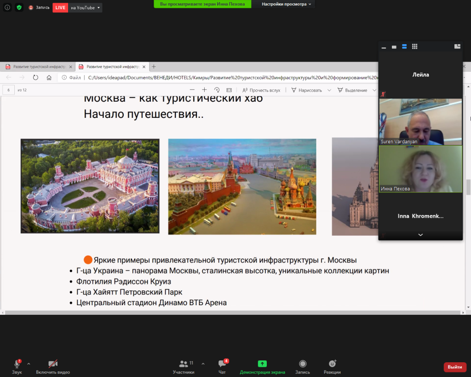Click the green Share Screen icon

click(262, 364)
